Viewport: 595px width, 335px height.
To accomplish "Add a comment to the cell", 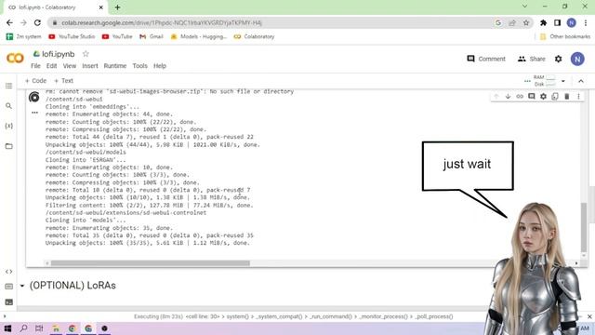I will tap(531, 97).
